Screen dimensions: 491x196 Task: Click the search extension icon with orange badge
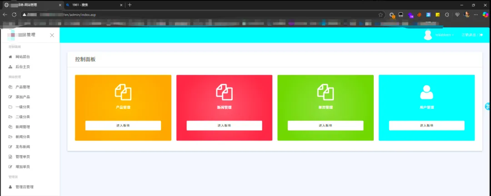click(x=392, y=15)
